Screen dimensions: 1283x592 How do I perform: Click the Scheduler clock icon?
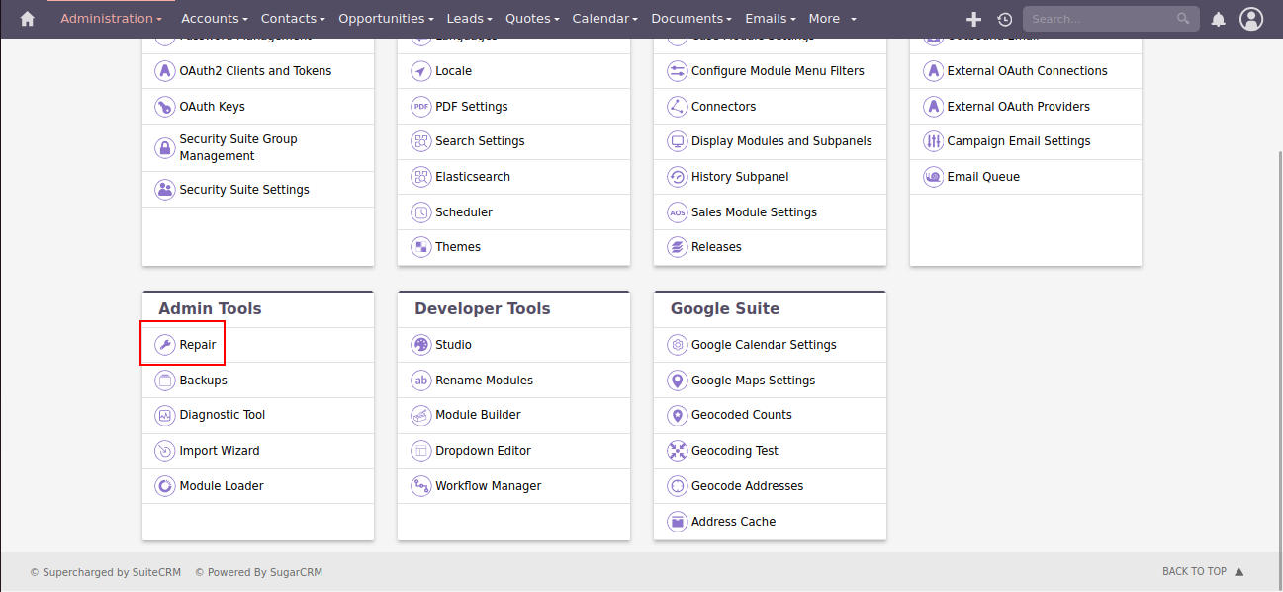coord(421,212)
